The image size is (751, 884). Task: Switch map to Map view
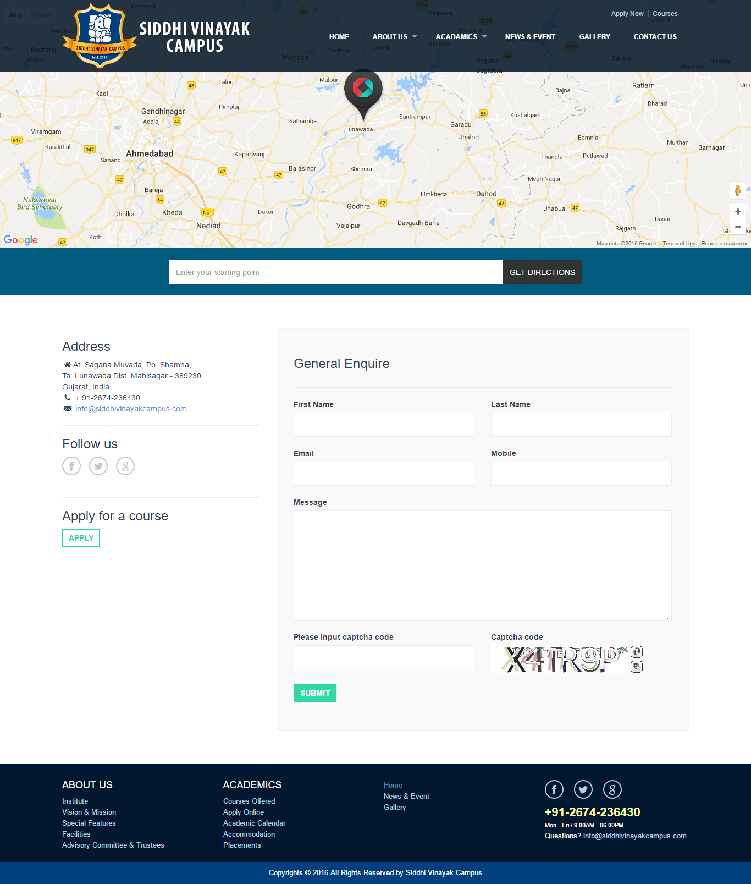coord(16,15)
